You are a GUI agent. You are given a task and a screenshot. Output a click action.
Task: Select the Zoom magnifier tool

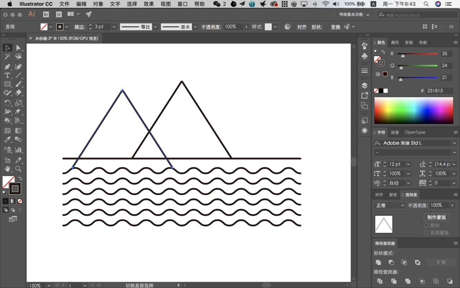[18, 169]
